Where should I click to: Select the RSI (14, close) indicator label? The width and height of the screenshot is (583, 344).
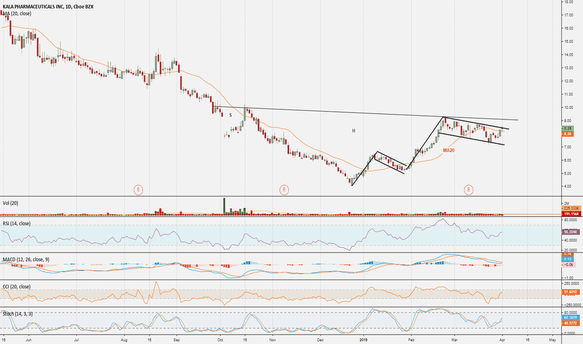17,223
